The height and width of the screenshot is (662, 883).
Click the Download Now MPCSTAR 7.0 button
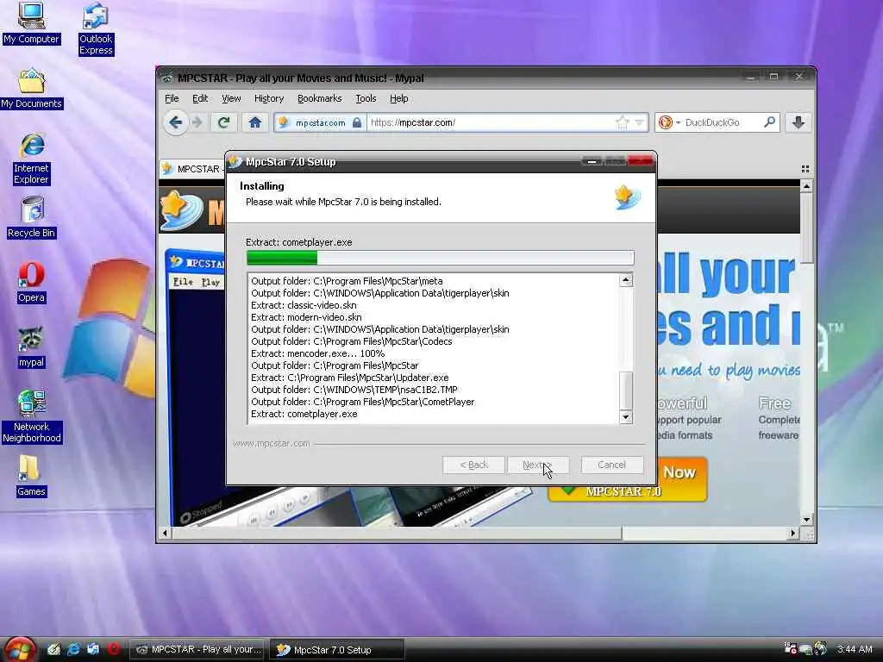[627, 479]
